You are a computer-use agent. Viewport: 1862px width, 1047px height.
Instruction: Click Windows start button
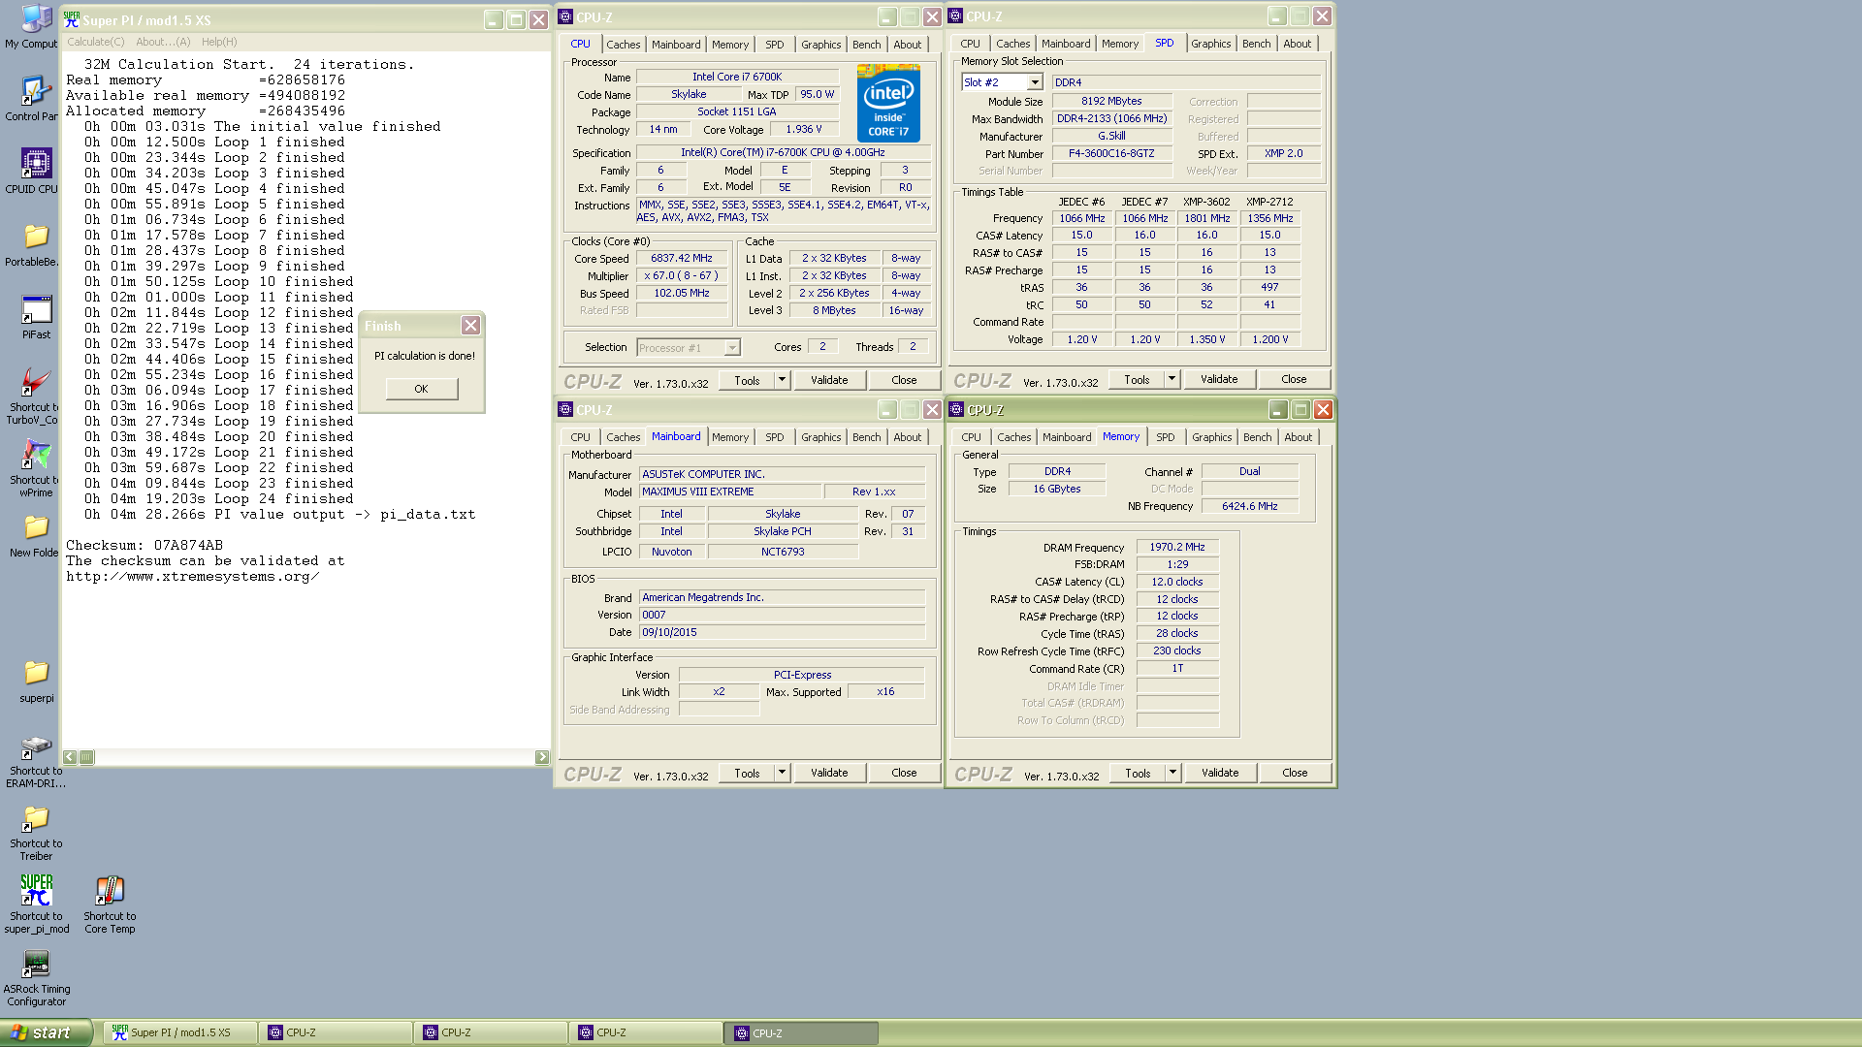tap(46, 1032)
